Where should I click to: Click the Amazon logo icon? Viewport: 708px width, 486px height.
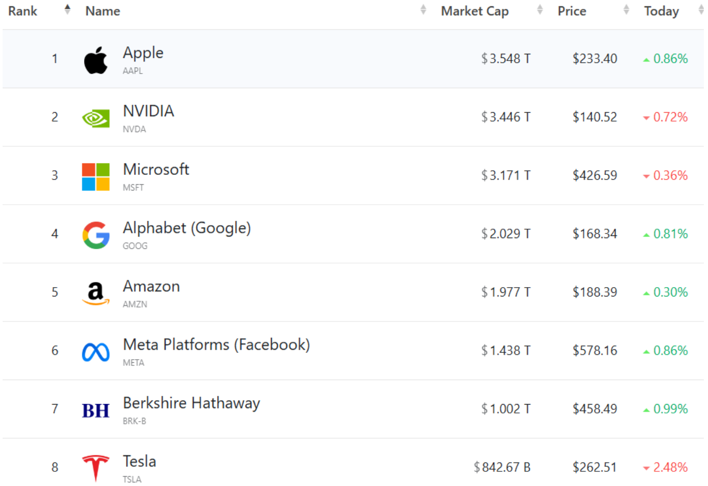(96, 293)
